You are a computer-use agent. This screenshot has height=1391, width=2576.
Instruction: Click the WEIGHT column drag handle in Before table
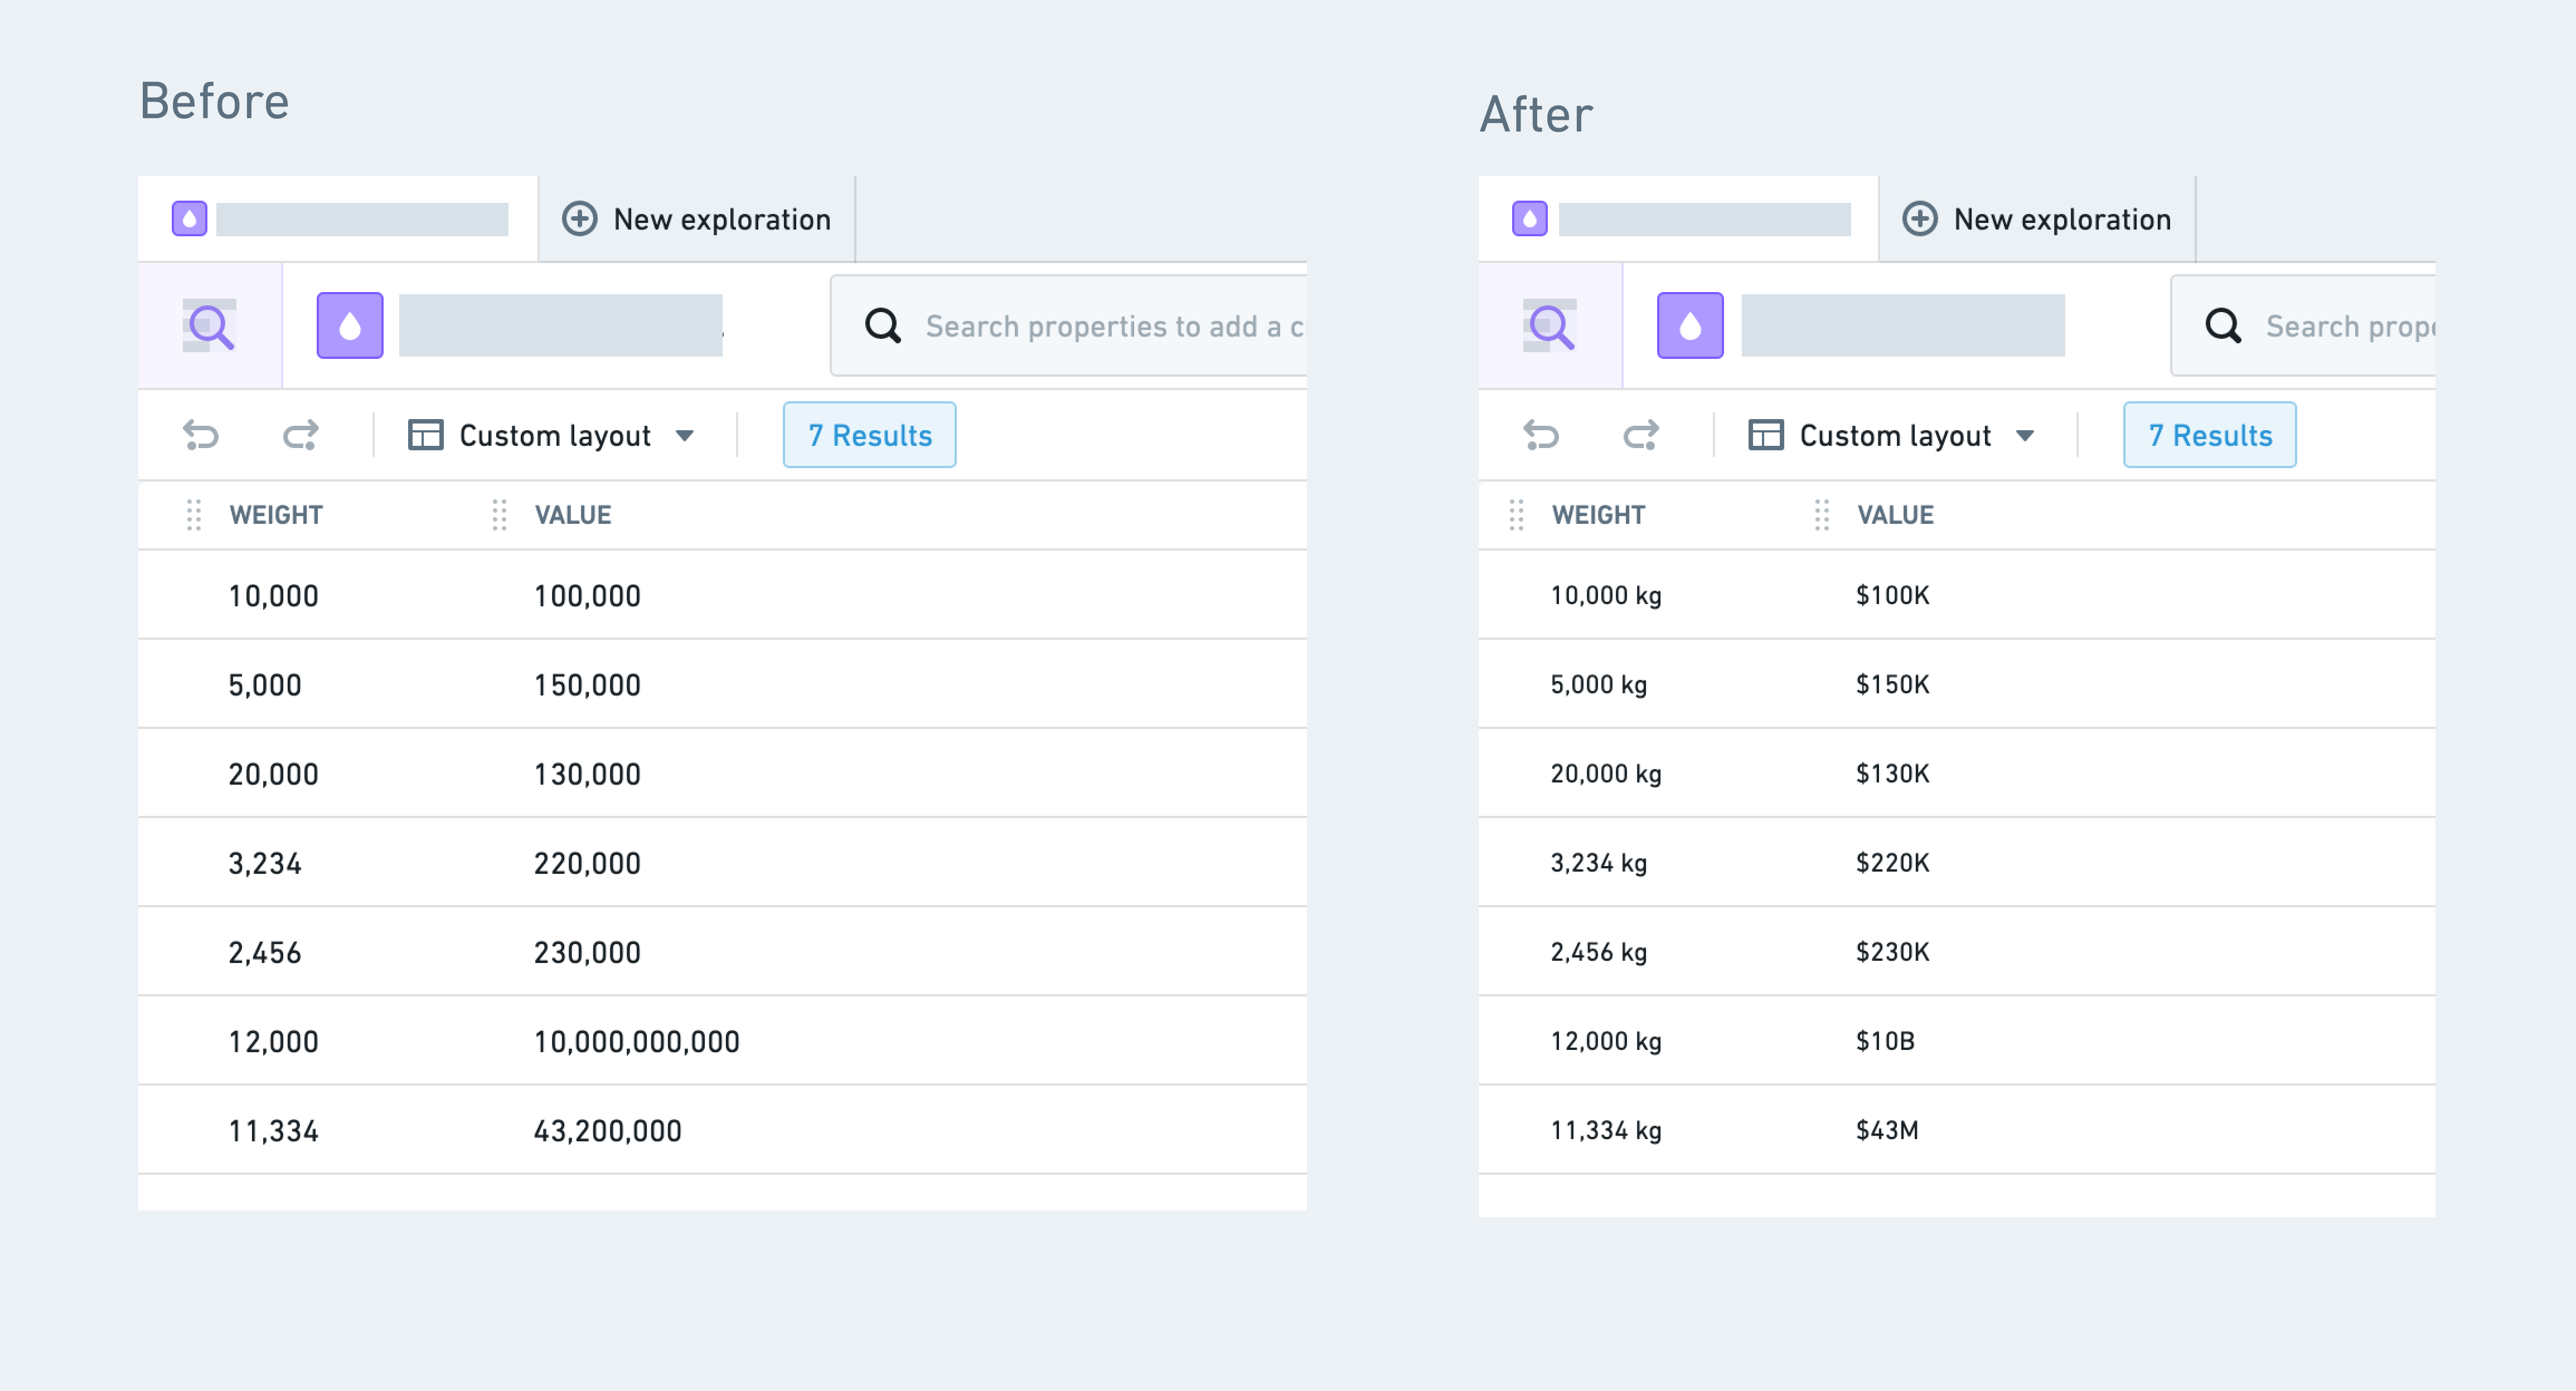(x=194, y=514)
